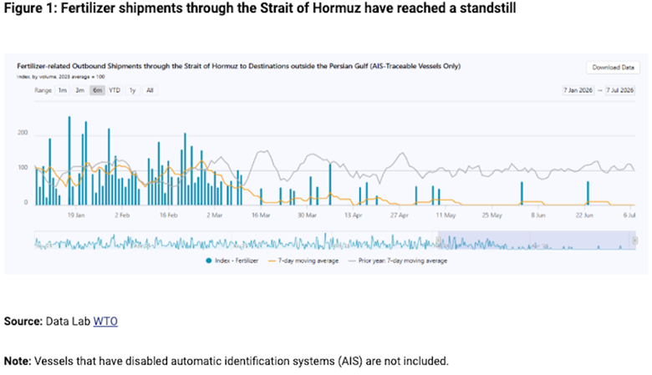Show the All time range
This screenshot has width=652, height=375.
click(150, 90)
